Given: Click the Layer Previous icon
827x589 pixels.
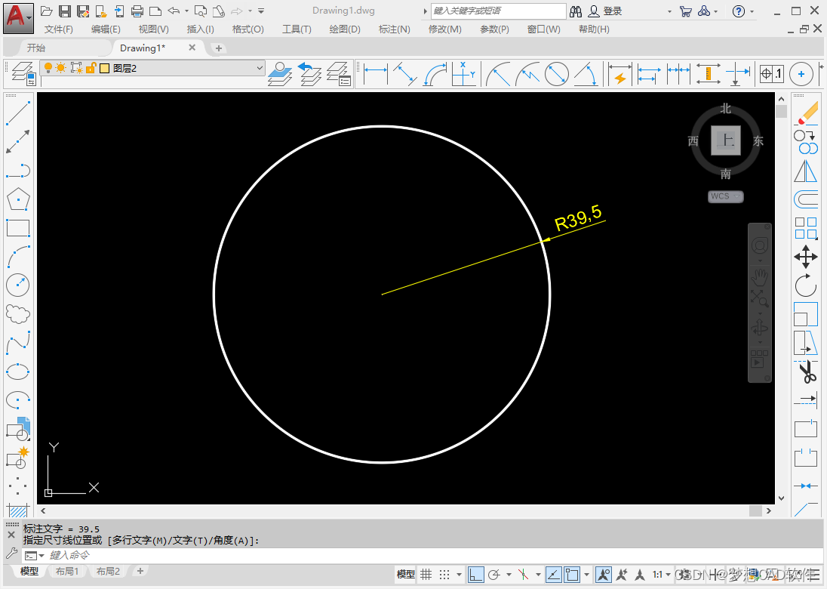Looking at the screenshot, I should (309, 74).
